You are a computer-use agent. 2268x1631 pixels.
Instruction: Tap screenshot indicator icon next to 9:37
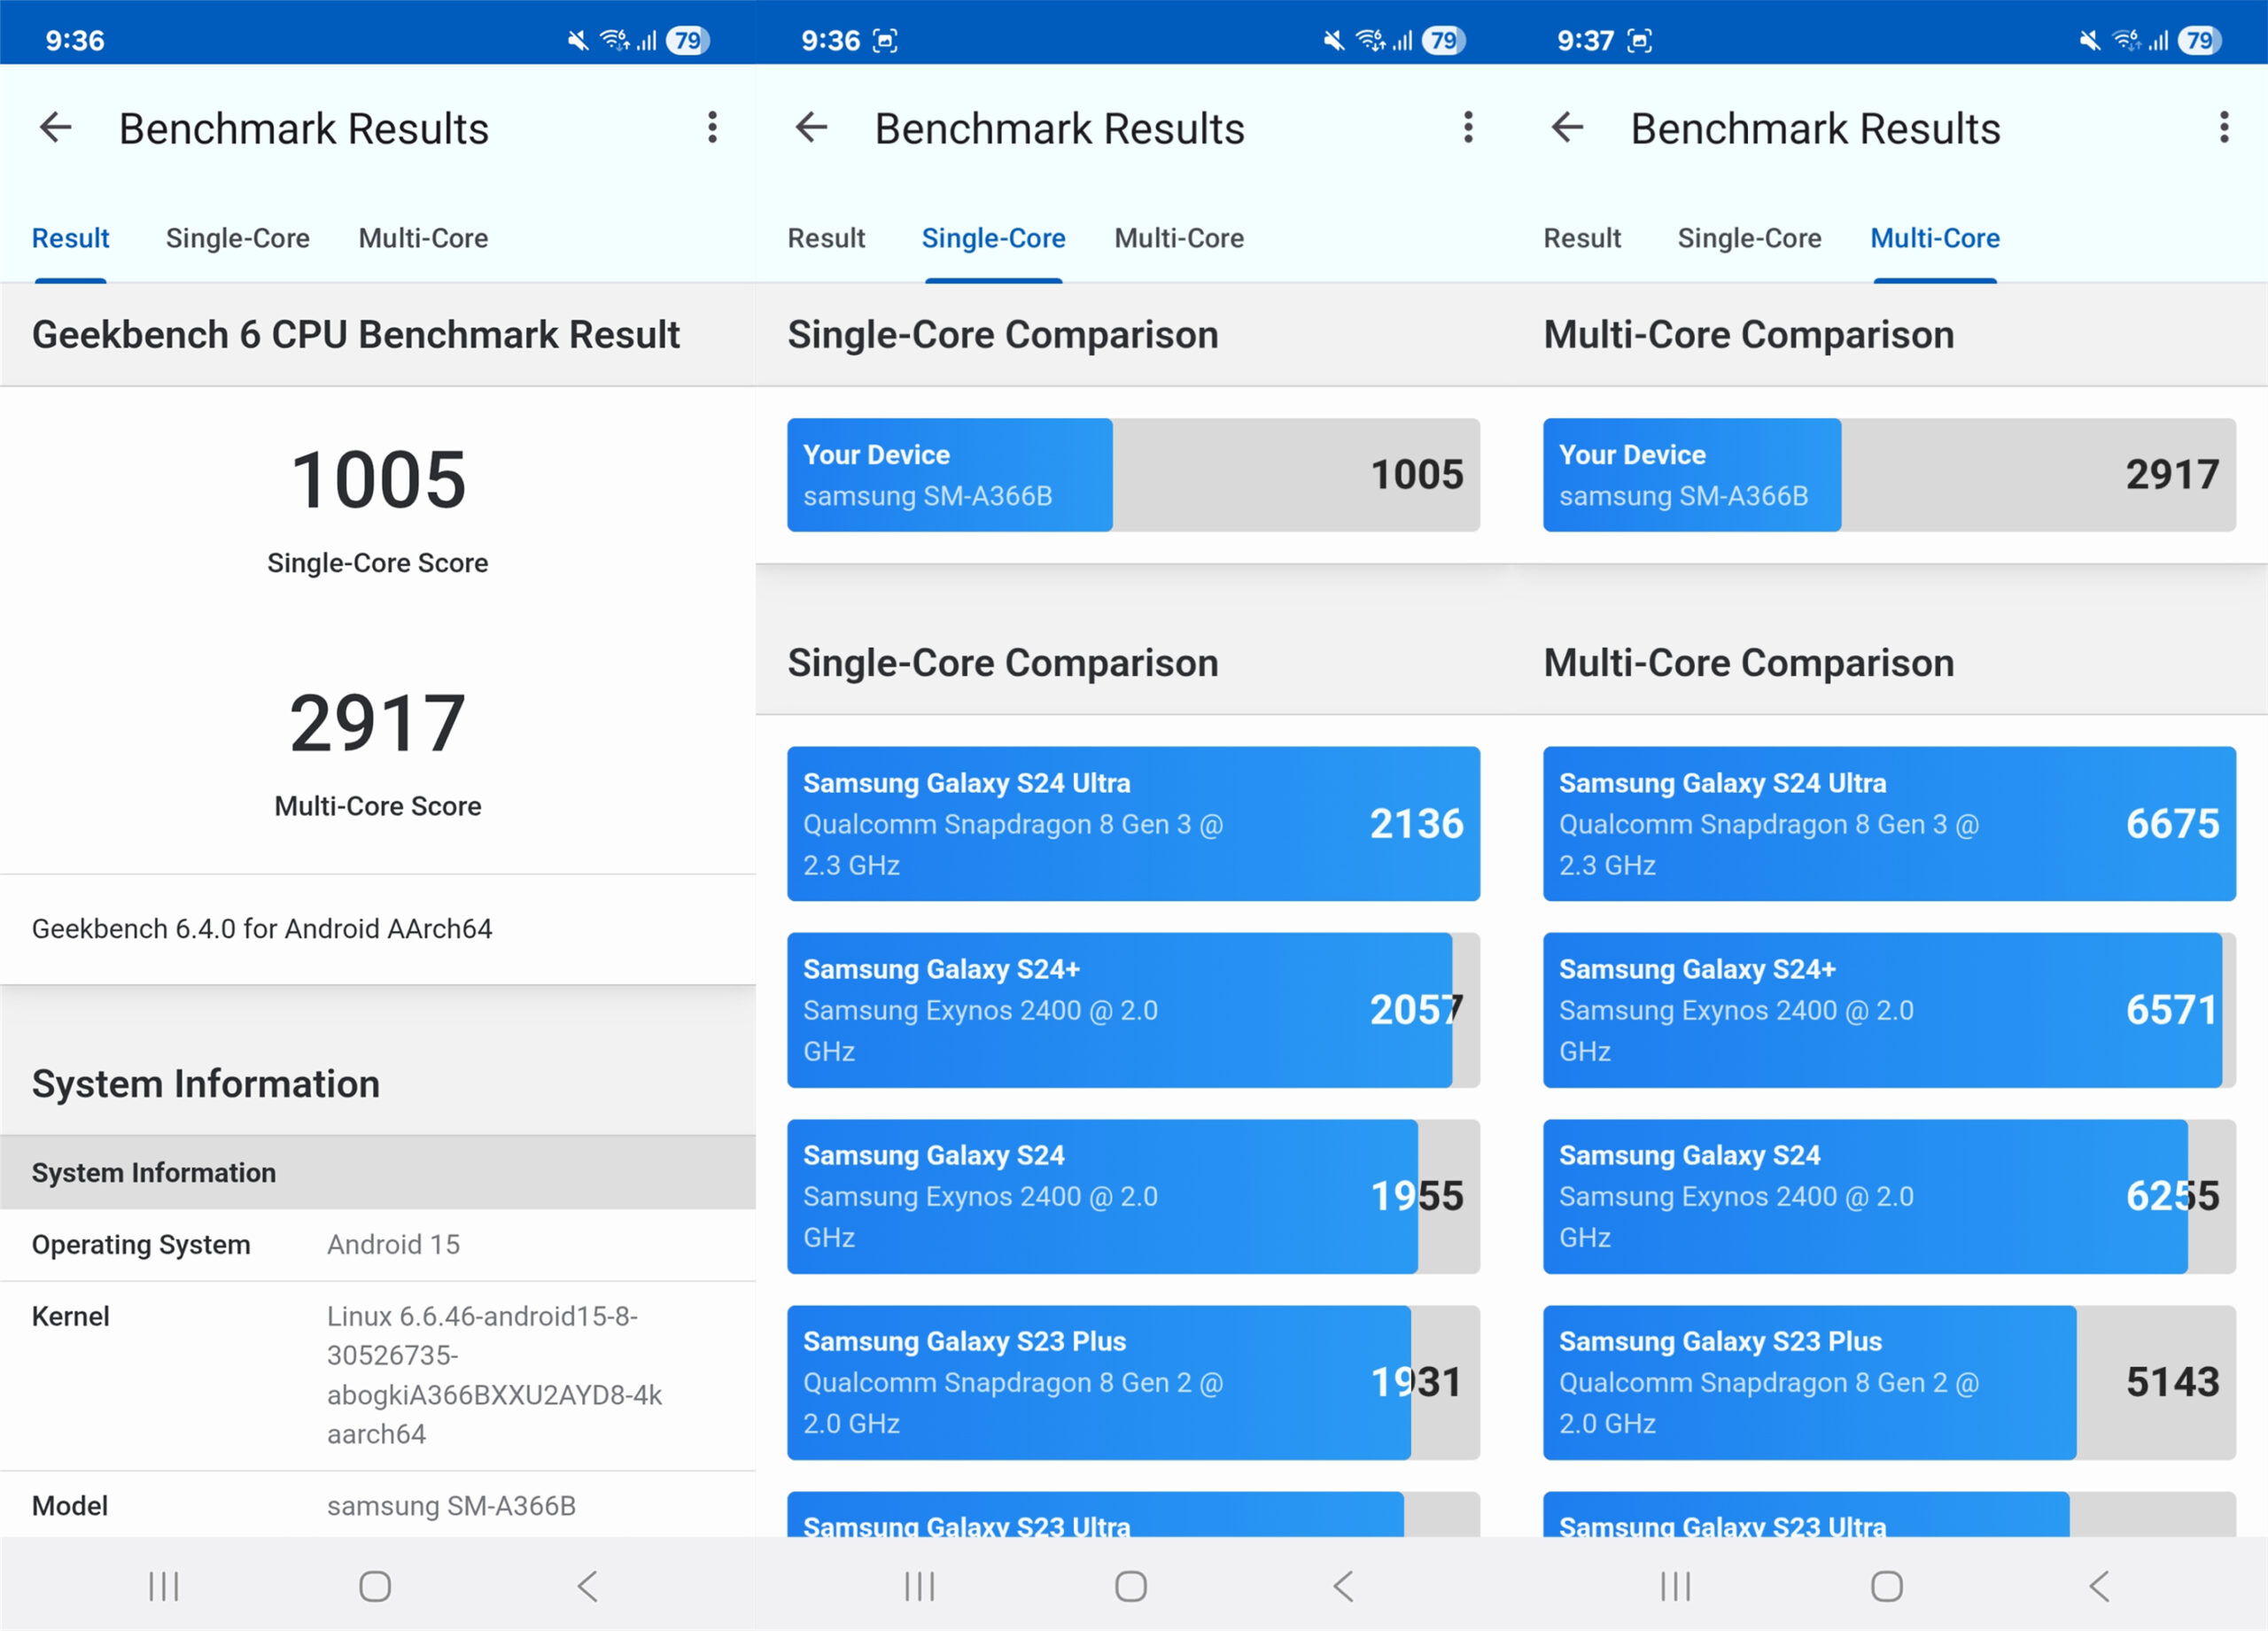pyautogui.click(x=1640, y=40)
